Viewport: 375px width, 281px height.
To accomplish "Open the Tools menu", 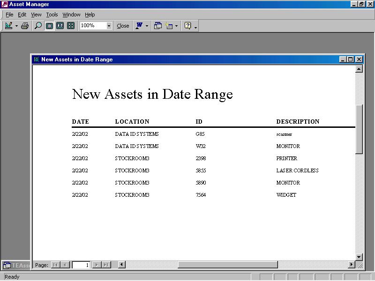I will (52, 15).
